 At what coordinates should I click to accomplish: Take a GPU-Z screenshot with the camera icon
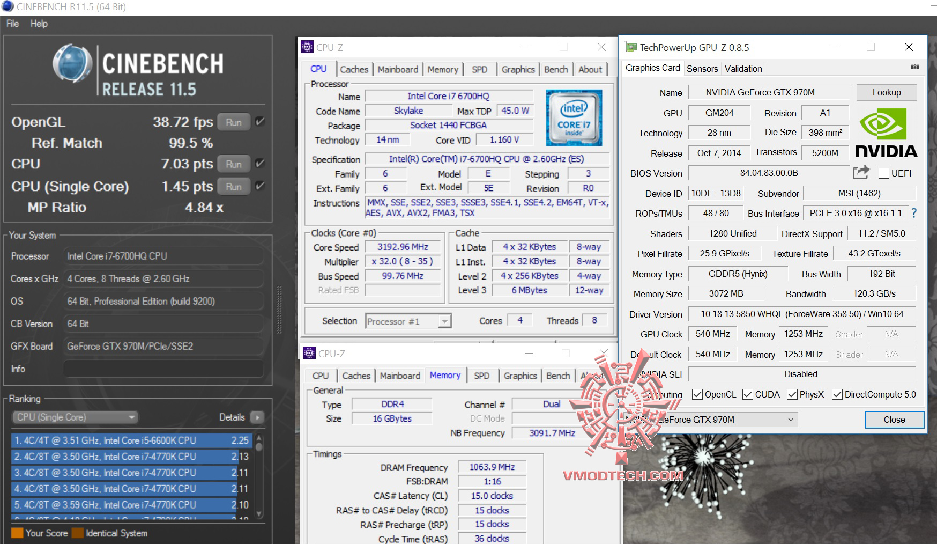click(x=914, y=67)
